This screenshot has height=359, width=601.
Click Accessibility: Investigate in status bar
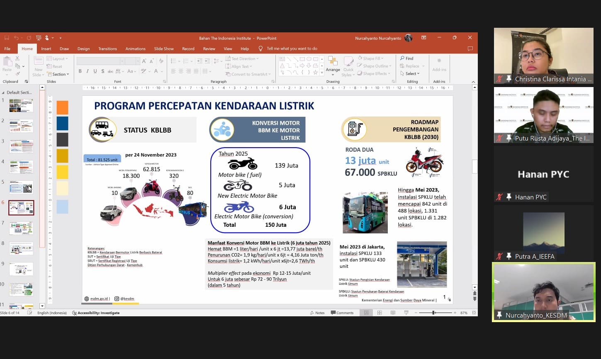tap(96, 313)
